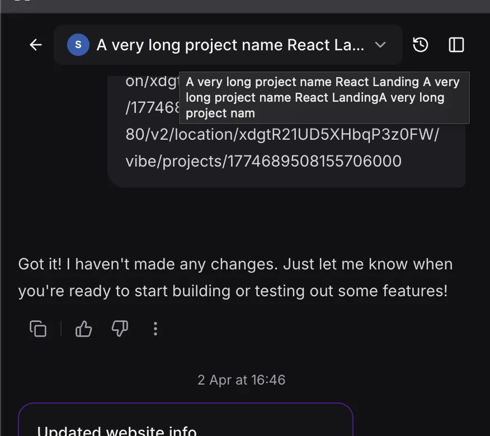Expand the project selector chevron
Image resolution: width=490 pixels, height=436 pixels.
click(x=380, y=45)
